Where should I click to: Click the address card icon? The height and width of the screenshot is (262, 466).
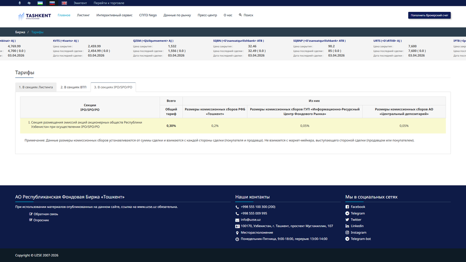point(237,227)
